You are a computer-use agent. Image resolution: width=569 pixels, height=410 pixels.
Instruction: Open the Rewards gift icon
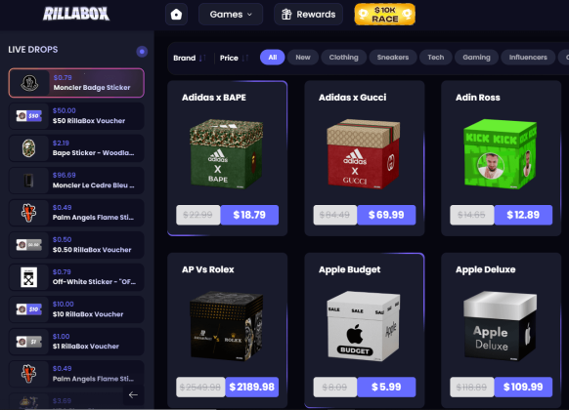[286, 14]
